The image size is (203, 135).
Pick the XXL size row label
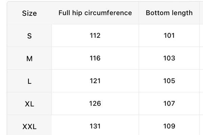(x=29, y=127)
